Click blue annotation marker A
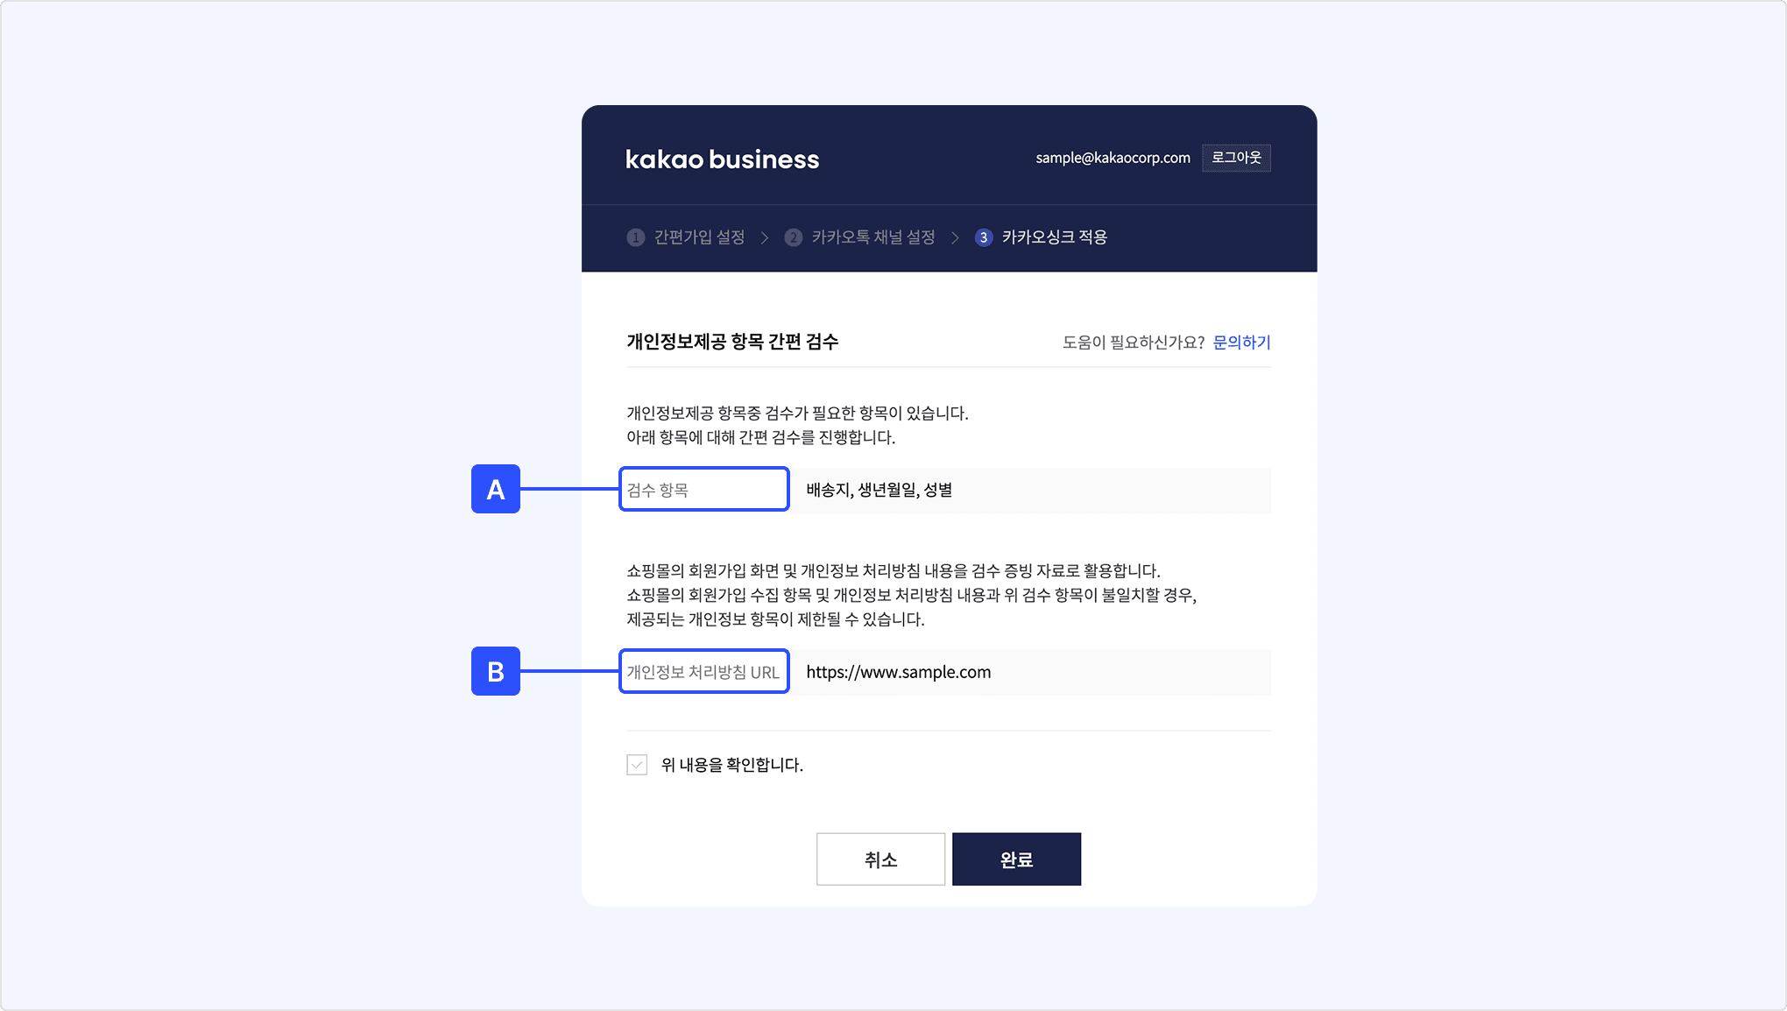The width and height of the screenshot is (1787, 1011). [x=496, y=489]
